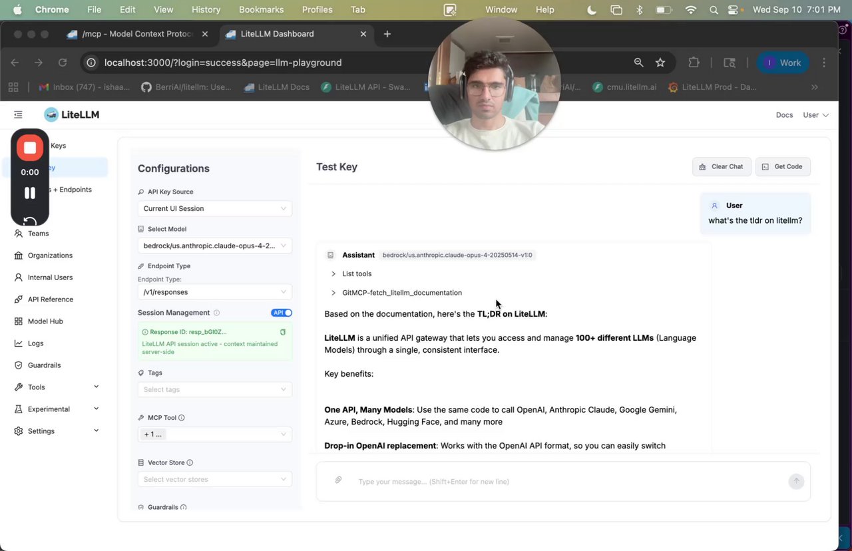Open the Work profile button

(x=782, y=63)
